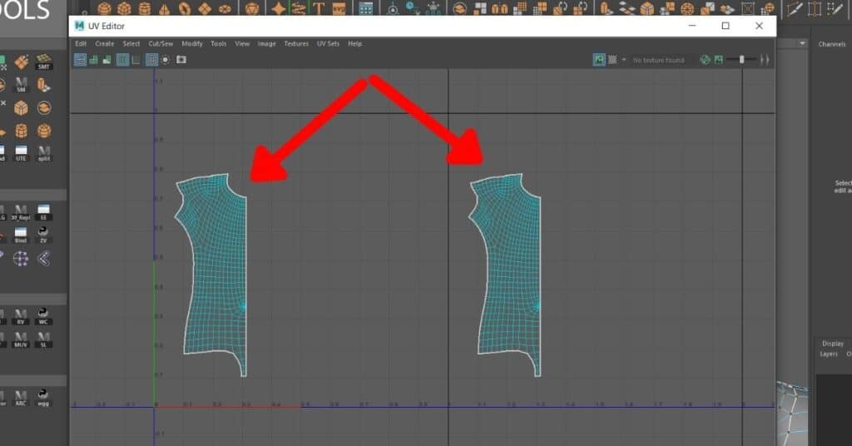Open the checker options dropdown arrow
The width and height of the screenshot is (852, 446).
(624, 60)
